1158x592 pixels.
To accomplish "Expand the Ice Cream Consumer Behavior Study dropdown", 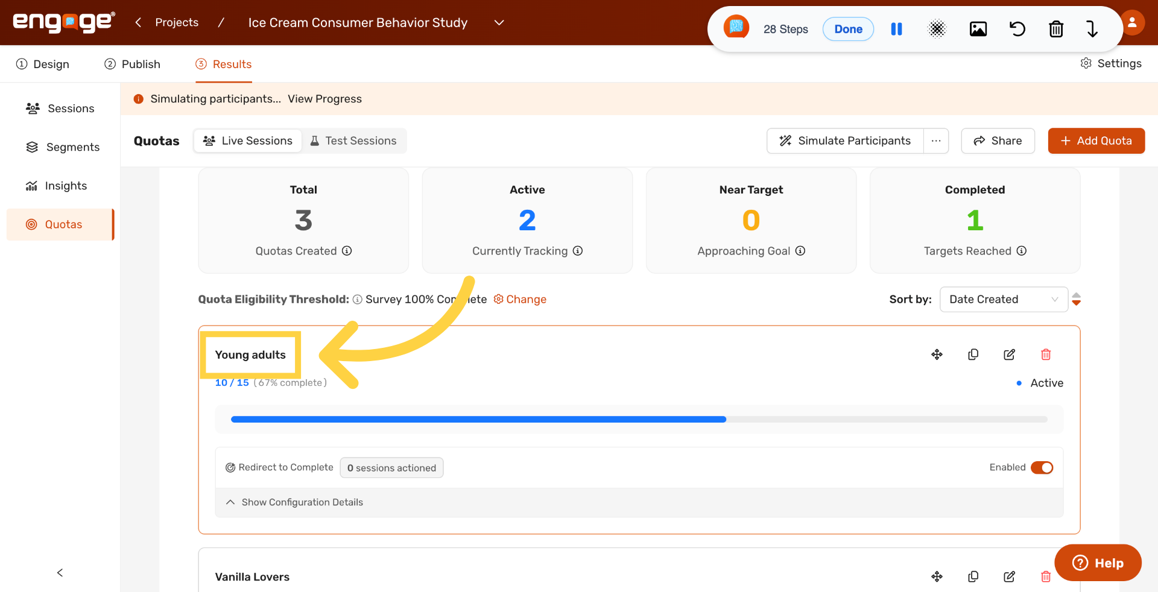I will point(499,22).
